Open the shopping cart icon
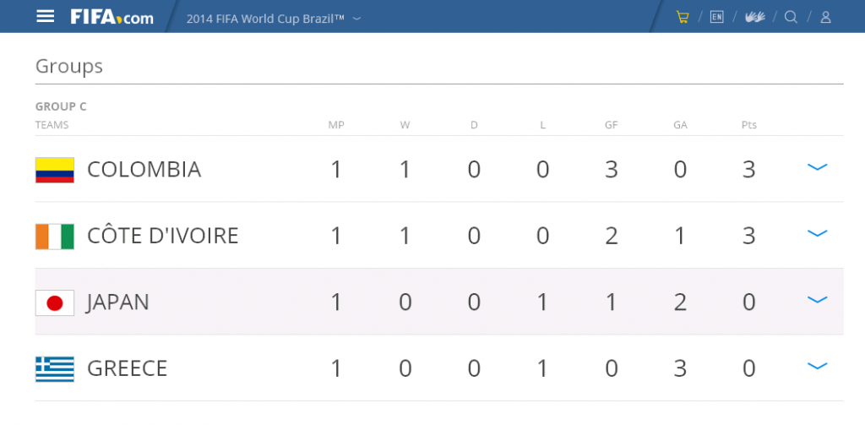The width and height of the screenshot is (865, 425). click(683, 17)
